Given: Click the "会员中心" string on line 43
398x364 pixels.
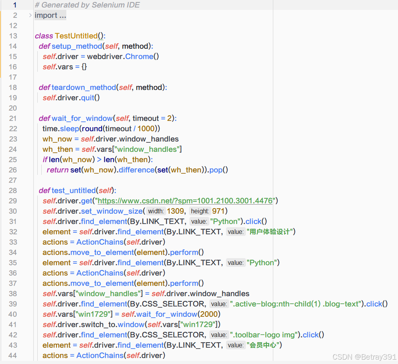Looking at the screenshot, I should click(263, 345).
